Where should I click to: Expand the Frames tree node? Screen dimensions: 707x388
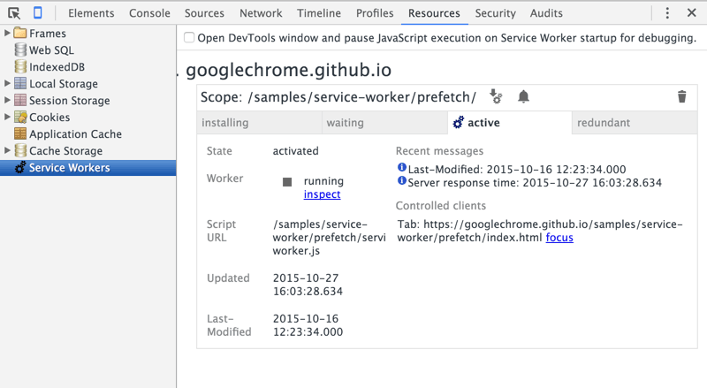[x=7, y=33]
